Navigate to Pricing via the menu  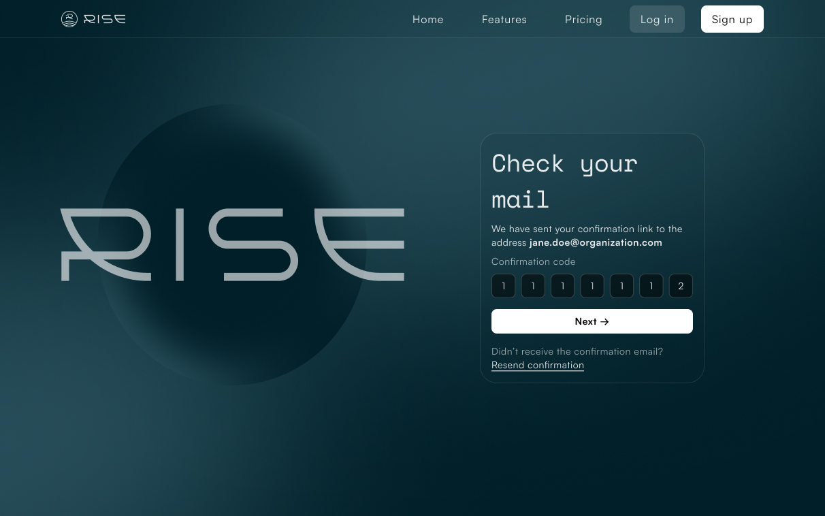583,19
